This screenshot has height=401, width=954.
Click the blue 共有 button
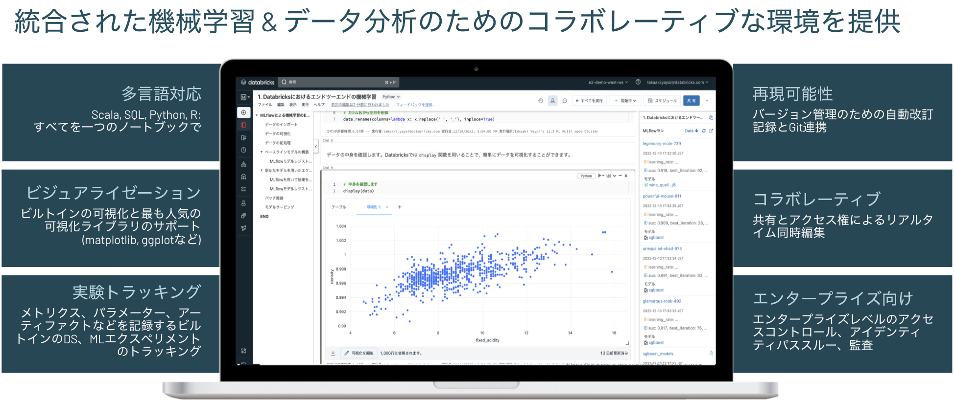(x=692, y=101)
